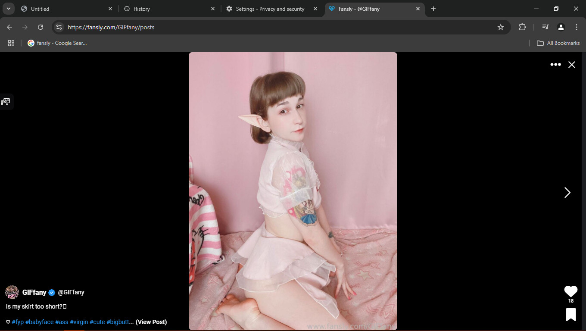View site information icon beside the URL
The width and height of the screenshot is (586, 331).
pos(59,27)
